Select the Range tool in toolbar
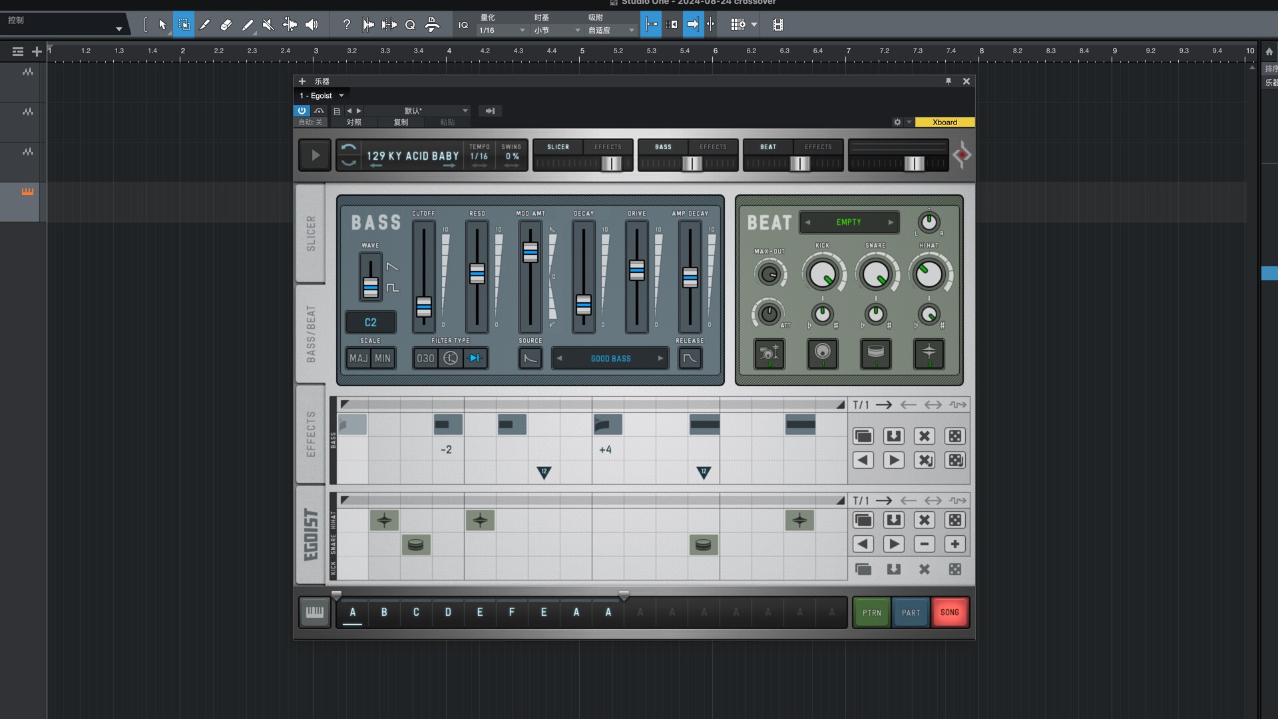Viewport: 1278px width, 719px height. [184, 25]
